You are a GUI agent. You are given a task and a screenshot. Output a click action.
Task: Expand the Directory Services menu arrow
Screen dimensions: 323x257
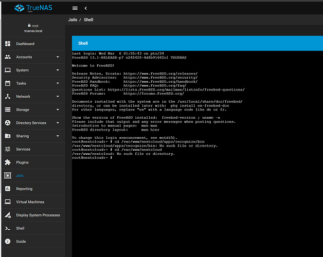coord(58,123)
